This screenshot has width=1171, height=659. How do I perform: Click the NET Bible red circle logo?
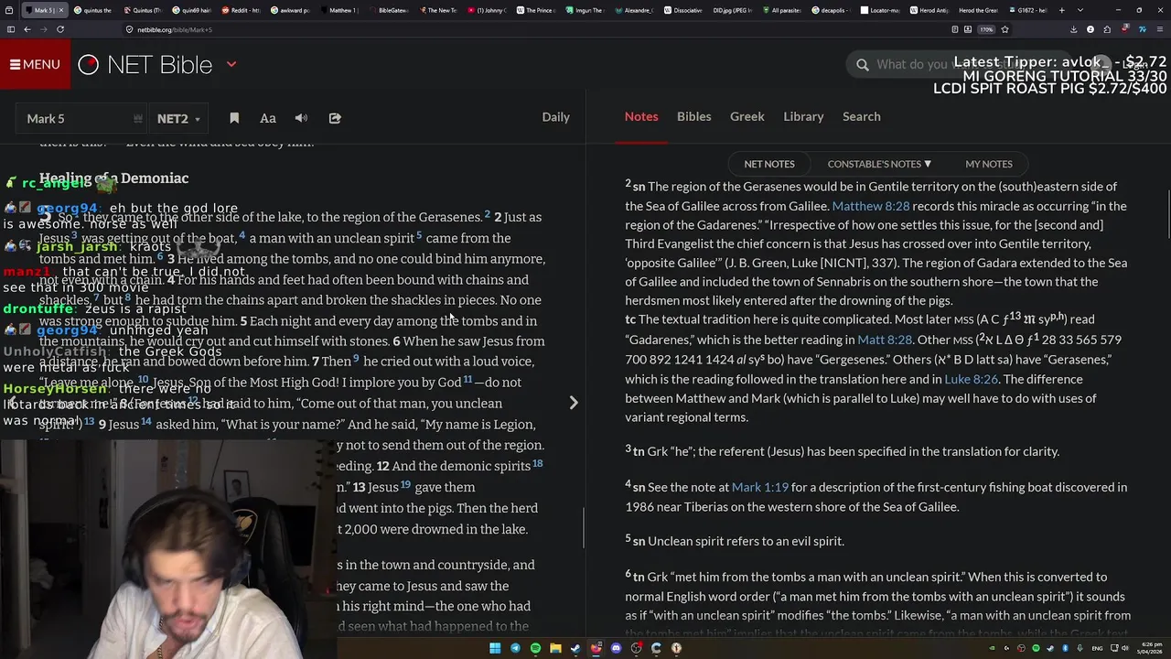(x=88, y=65)
